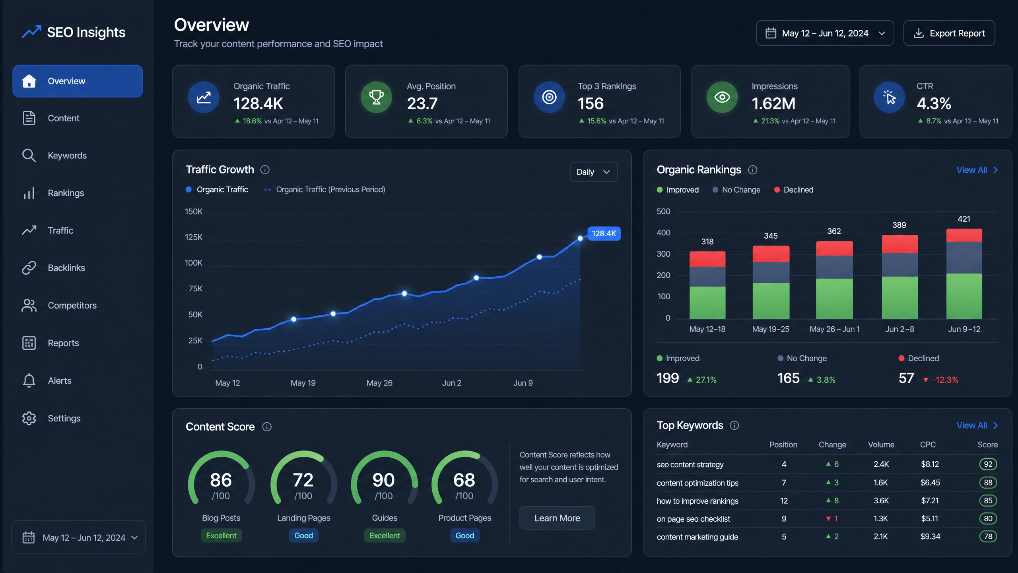
Task: Click the Content Score info icon
Action: [x=267, y=427]
